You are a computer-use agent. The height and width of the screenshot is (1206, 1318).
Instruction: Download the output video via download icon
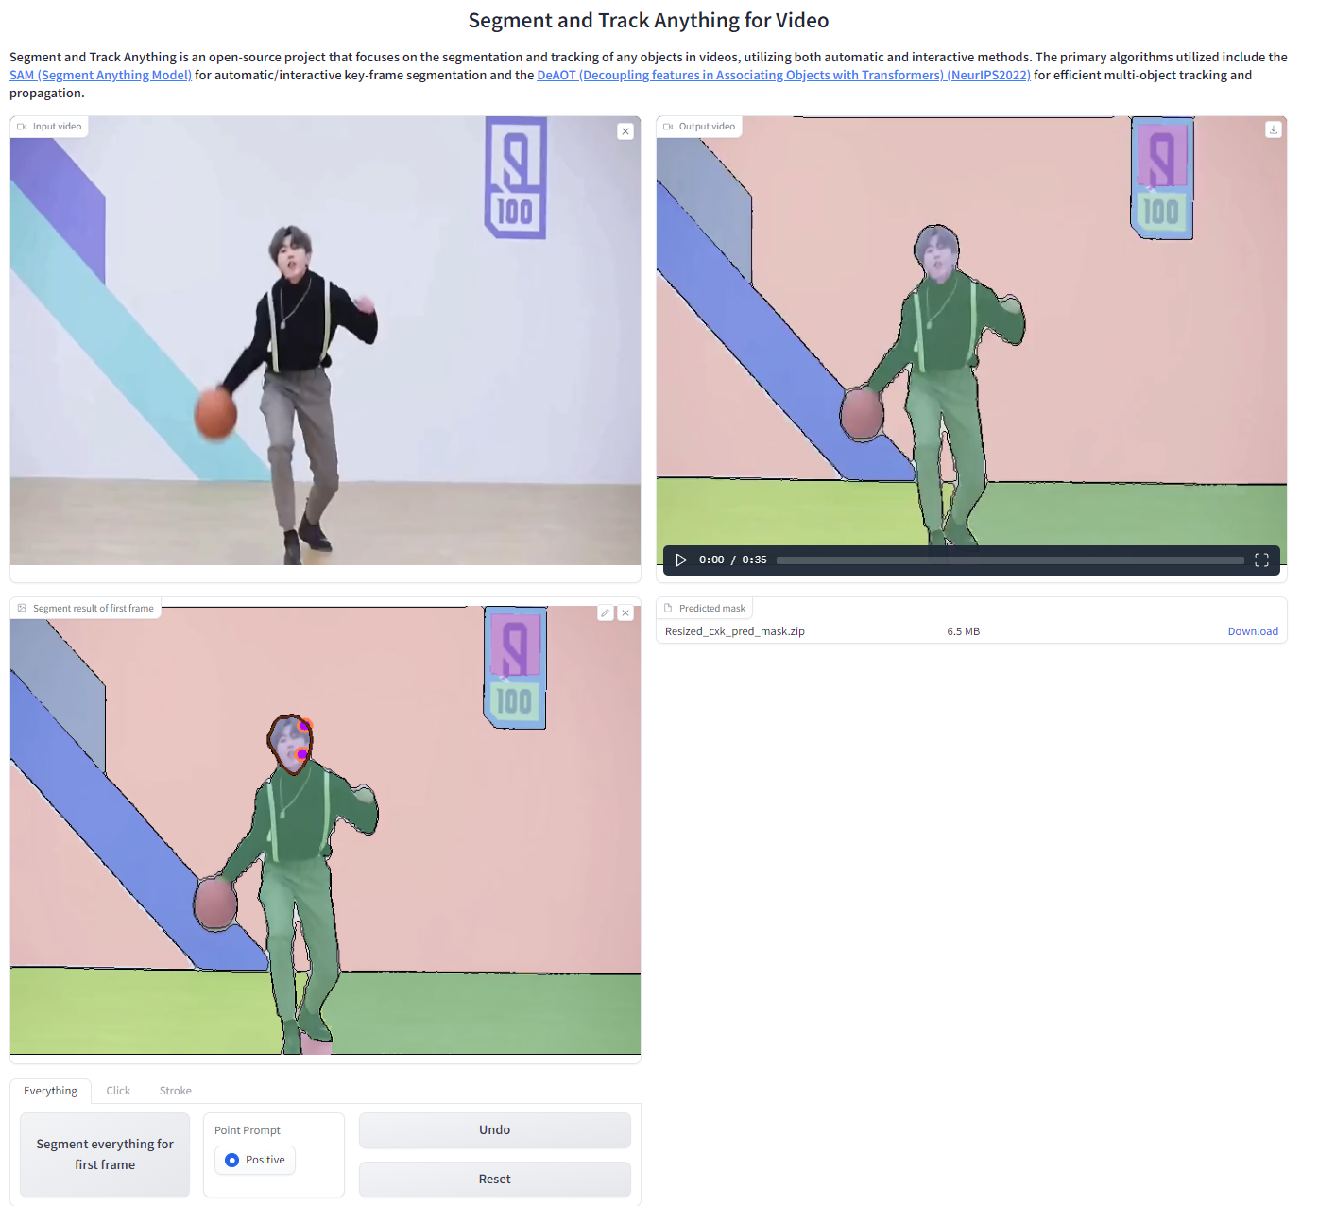coord(1274,129)
